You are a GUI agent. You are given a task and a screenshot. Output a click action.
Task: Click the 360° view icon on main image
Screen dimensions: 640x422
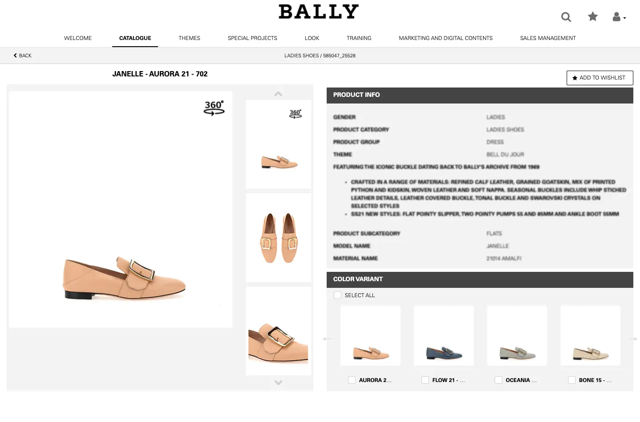pyautogui.click(x=214, y=108)
